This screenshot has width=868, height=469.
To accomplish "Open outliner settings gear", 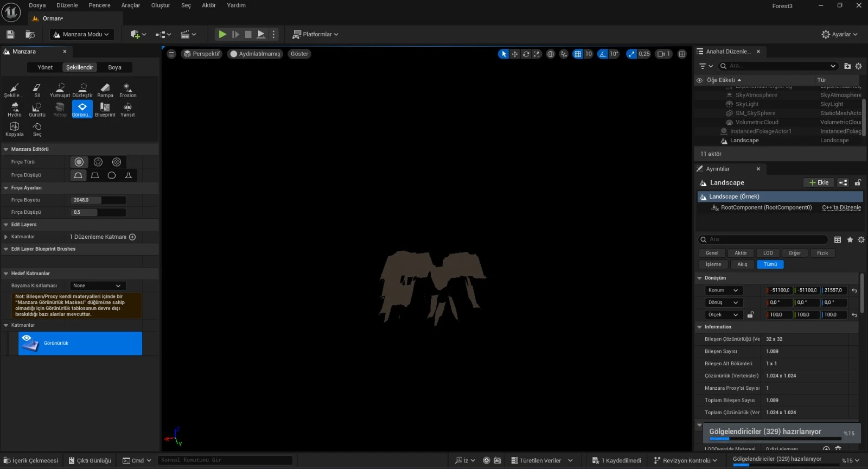I will click(x=858, y=66).
